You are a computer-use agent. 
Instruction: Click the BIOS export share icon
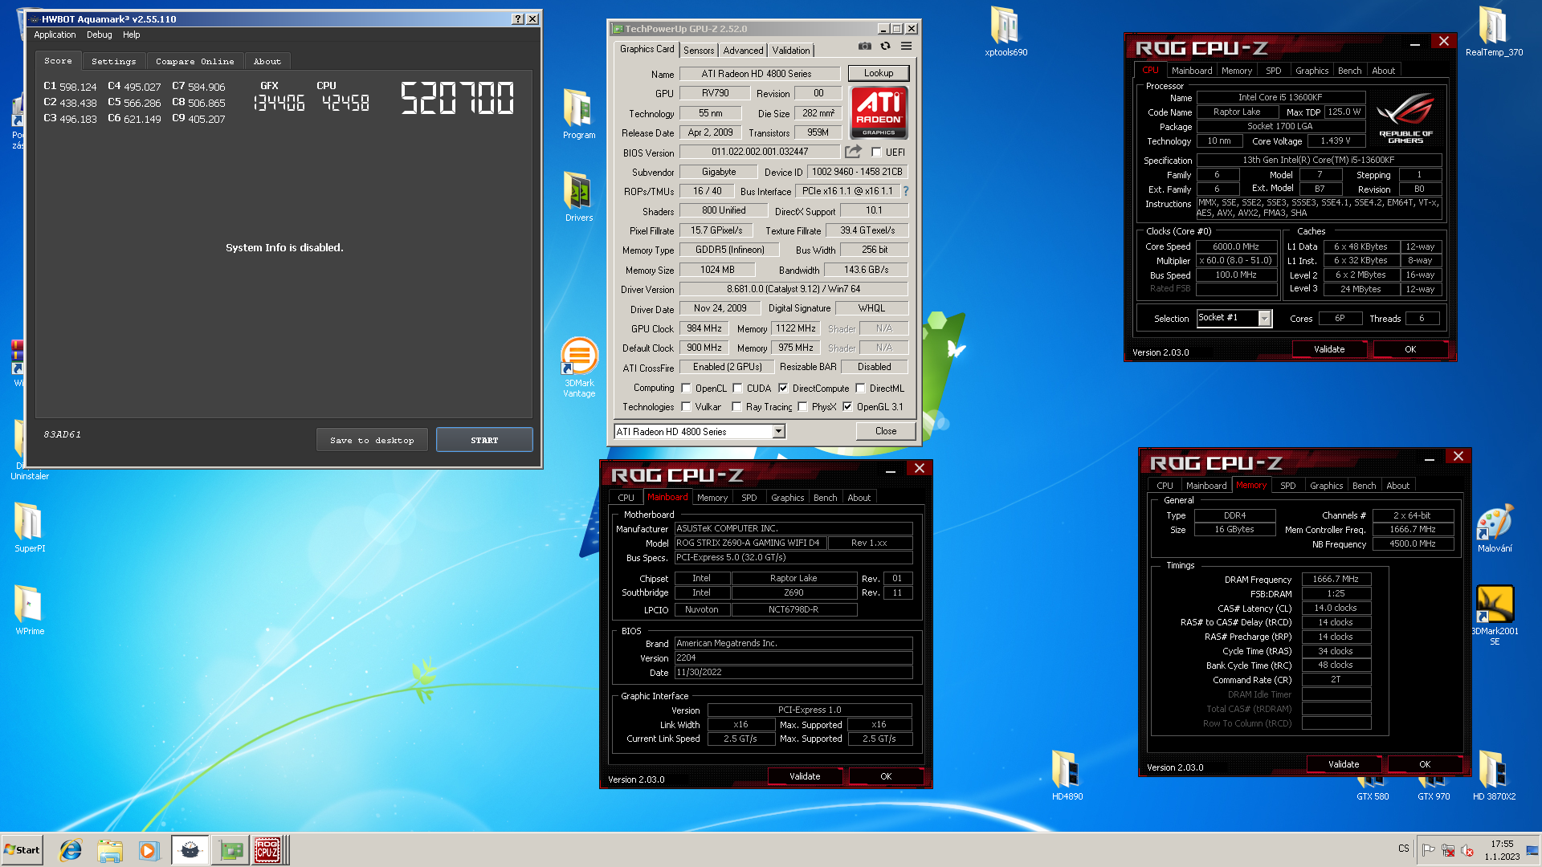pyautogui.click(x=853, y=151)
